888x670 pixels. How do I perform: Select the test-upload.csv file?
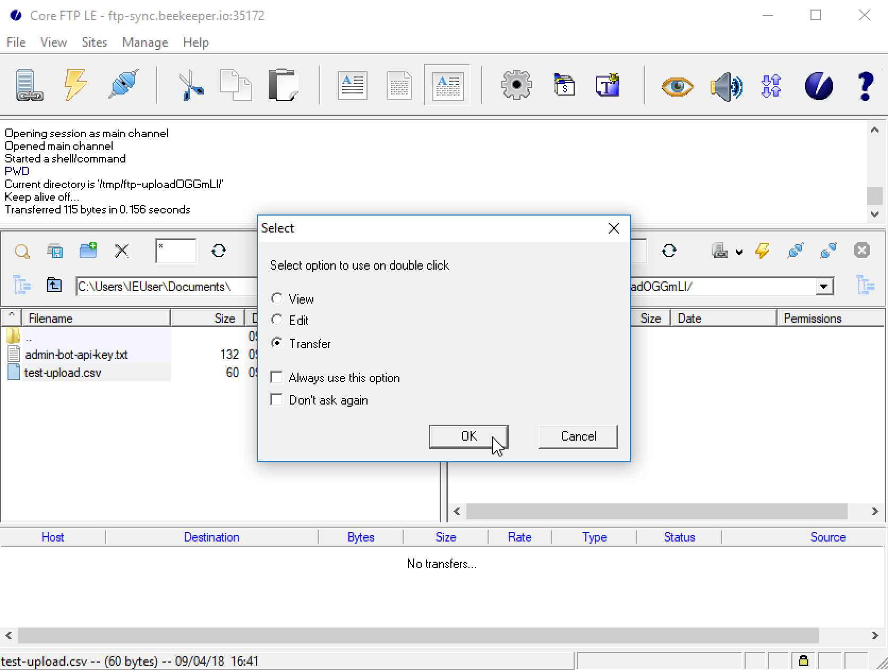(x=63, y=373)
